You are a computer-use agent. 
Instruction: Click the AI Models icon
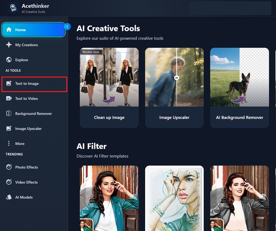(x=9, y=197)
